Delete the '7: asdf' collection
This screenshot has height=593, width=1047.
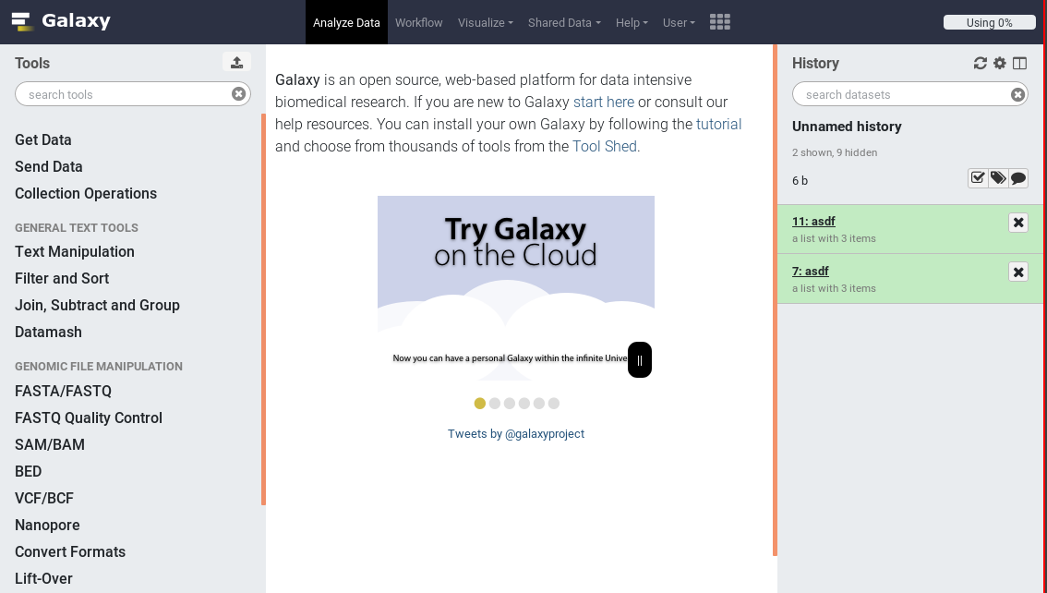pyautogui.click(x=1018, y=272)
